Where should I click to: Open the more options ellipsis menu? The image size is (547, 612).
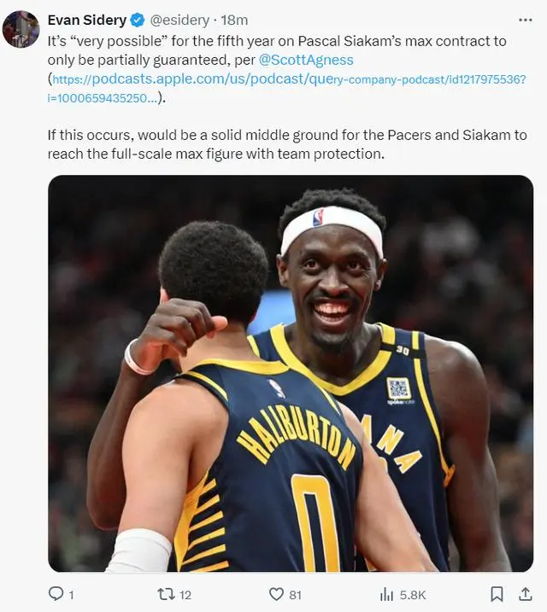tap(526, 20)
